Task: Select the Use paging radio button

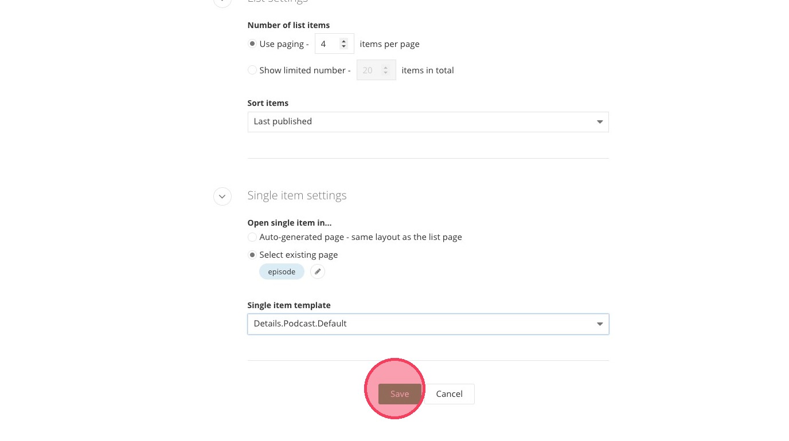Action: [252, 44]
